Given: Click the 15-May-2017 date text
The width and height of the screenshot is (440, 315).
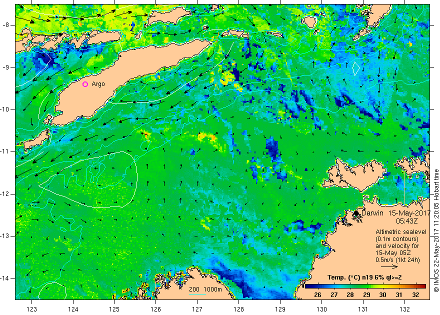Looking at the screenshot, I should tap(409, 213).
